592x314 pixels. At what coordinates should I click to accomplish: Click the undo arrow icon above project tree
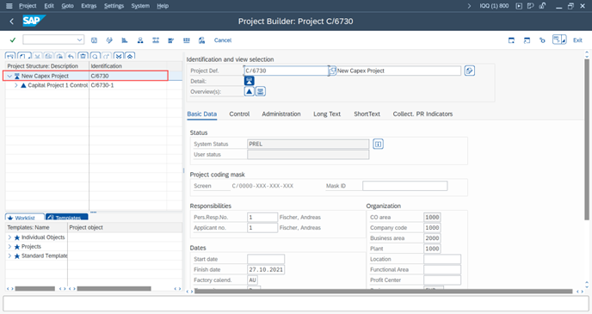(x=71, y=57)
